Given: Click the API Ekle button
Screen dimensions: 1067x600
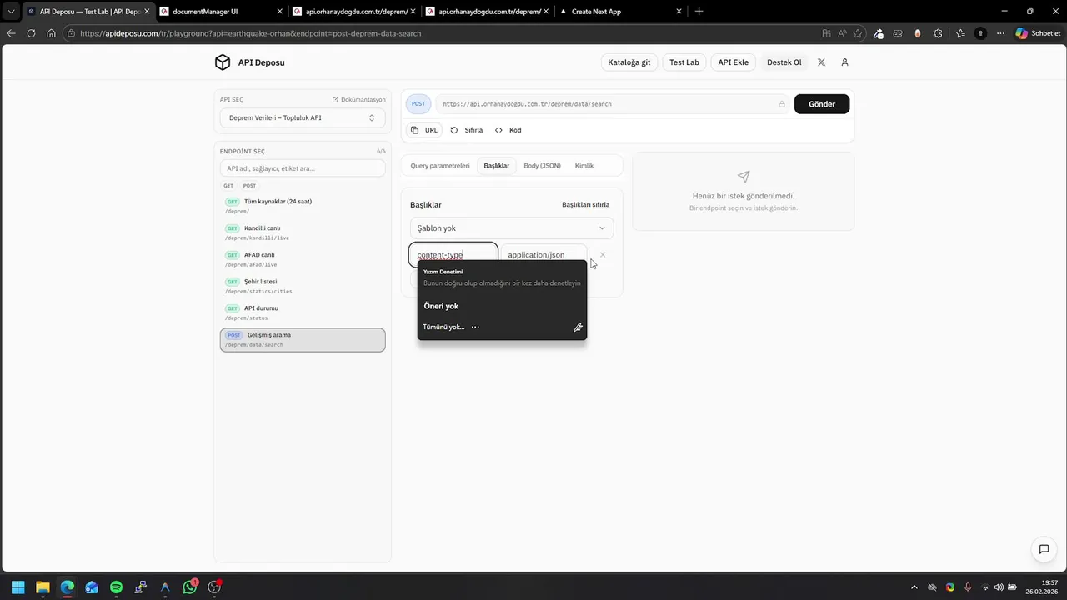Looking at the screenshot, I should click(734, 62).
